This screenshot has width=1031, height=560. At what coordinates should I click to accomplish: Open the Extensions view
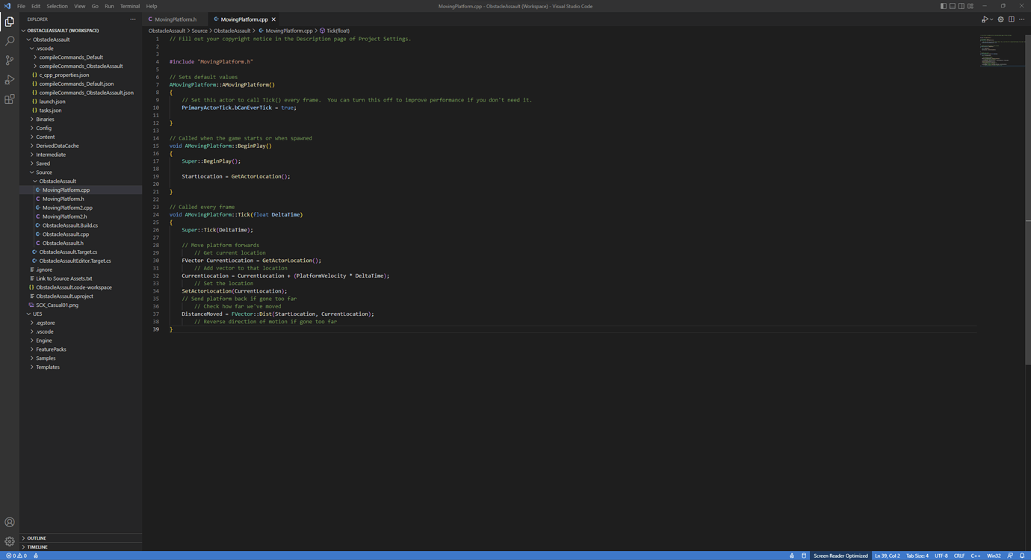(x=10, y=99)
